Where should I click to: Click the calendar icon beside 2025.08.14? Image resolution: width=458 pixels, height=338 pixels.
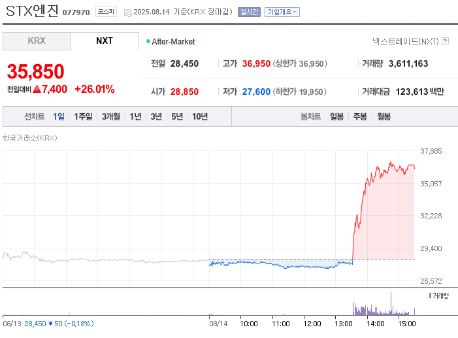127,12
